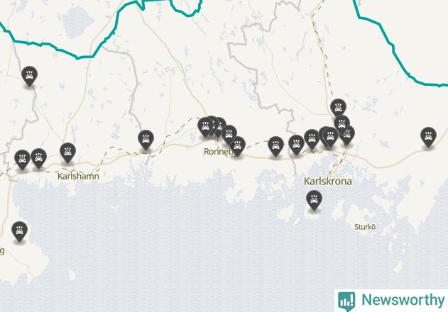Select the car marker on island south of Karlskrona
Viewport: 448px width, 312px height.
[314, 200]
